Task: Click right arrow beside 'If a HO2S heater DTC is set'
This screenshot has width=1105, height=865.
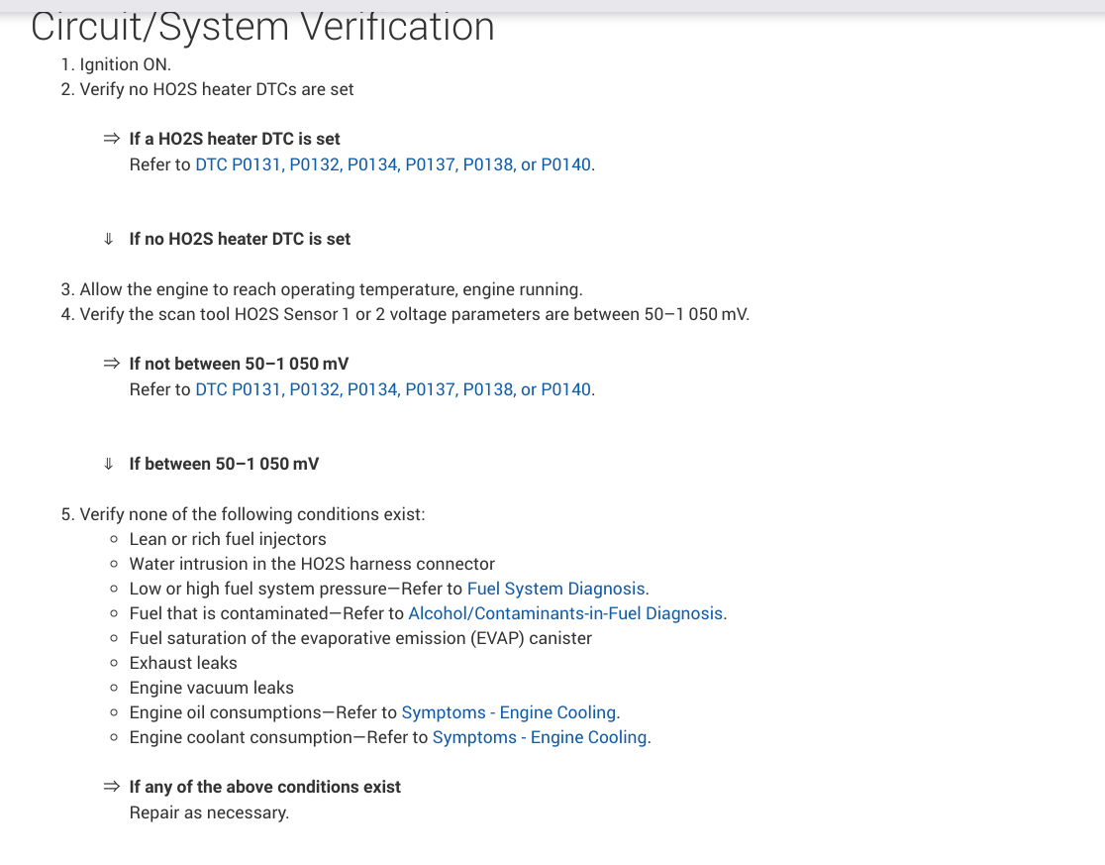Action: 111,140
